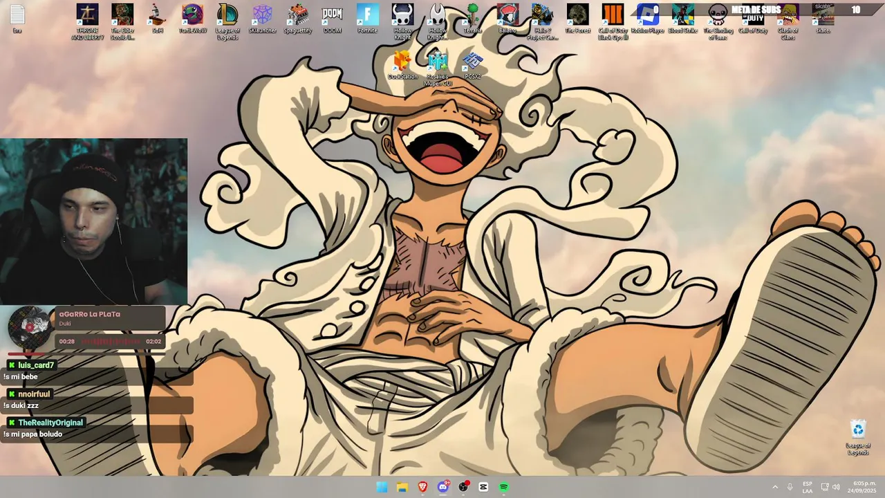Select the Halo 2 Project Cartographer icon
The image size is (885, 498).
click(x=543, y=21)
